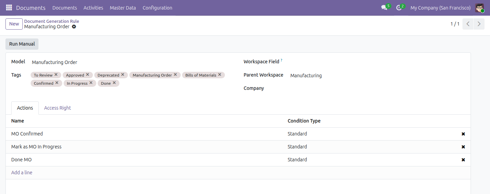This screenshot has width=490, height=194.
Task: Open the Mark as MO In Progress row
Action: coord(238,147)
